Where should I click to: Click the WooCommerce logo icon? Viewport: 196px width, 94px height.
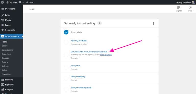[3, 36]
